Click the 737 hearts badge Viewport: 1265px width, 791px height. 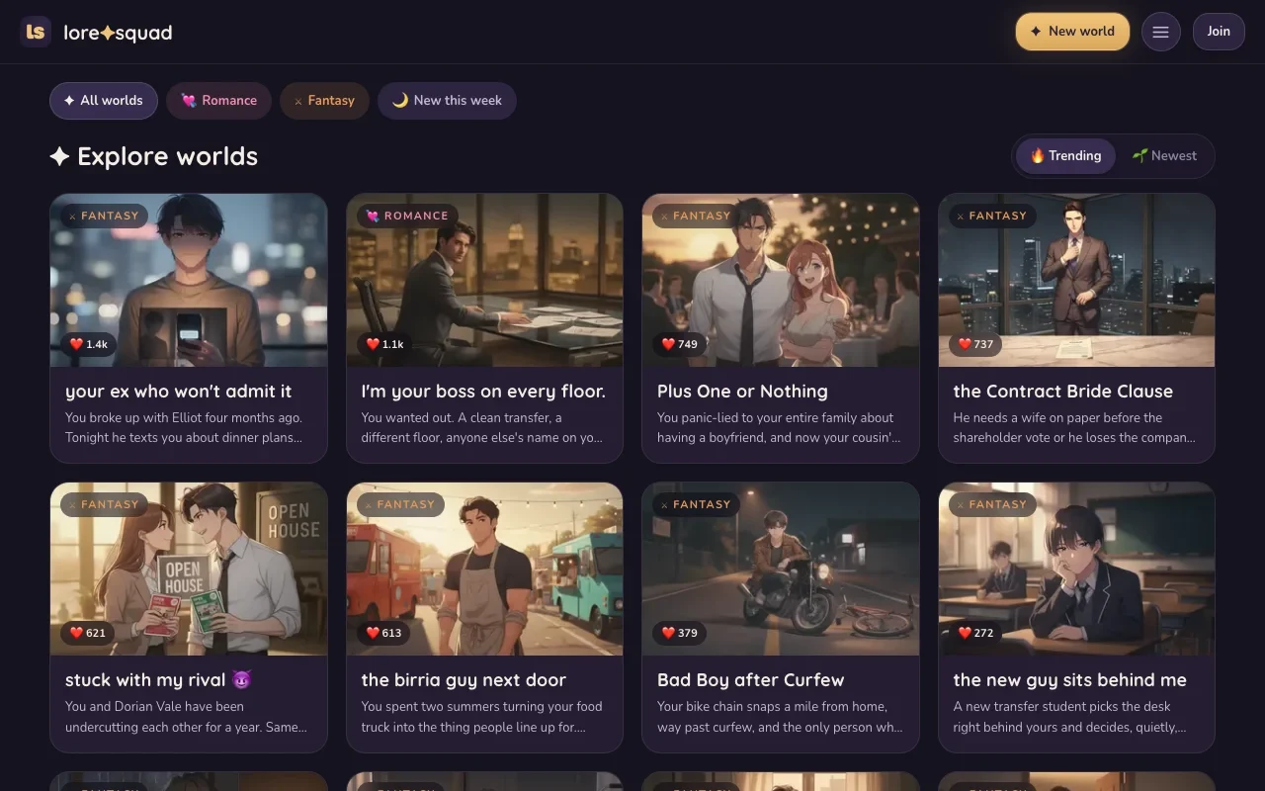click(975, 344)
